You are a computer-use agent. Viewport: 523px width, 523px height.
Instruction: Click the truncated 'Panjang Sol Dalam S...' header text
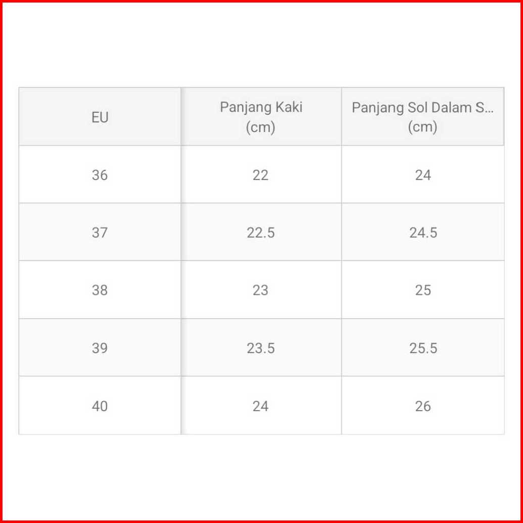tap(422, 107)
